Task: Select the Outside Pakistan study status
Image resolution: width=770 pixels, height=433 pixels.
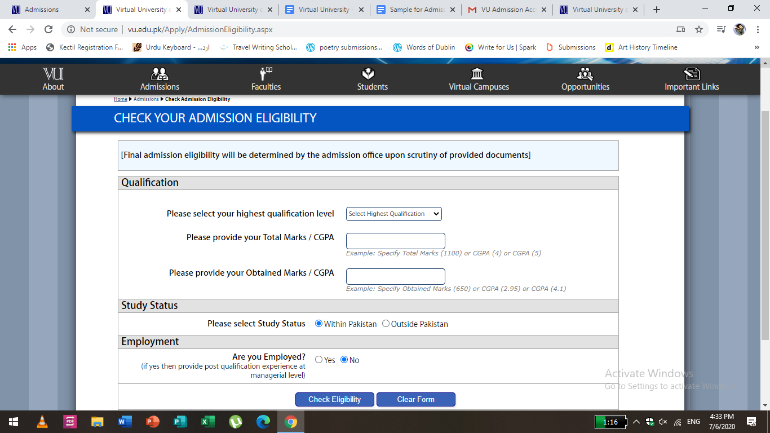Action: [386, 324]
